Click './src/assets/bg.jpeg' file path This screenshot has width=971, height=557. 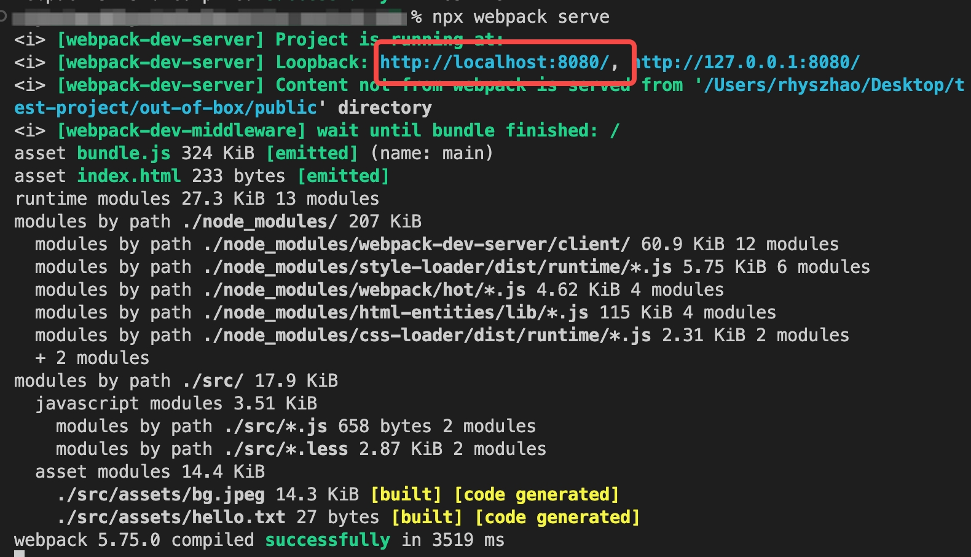pyautogui.click(x=160, y=494)
